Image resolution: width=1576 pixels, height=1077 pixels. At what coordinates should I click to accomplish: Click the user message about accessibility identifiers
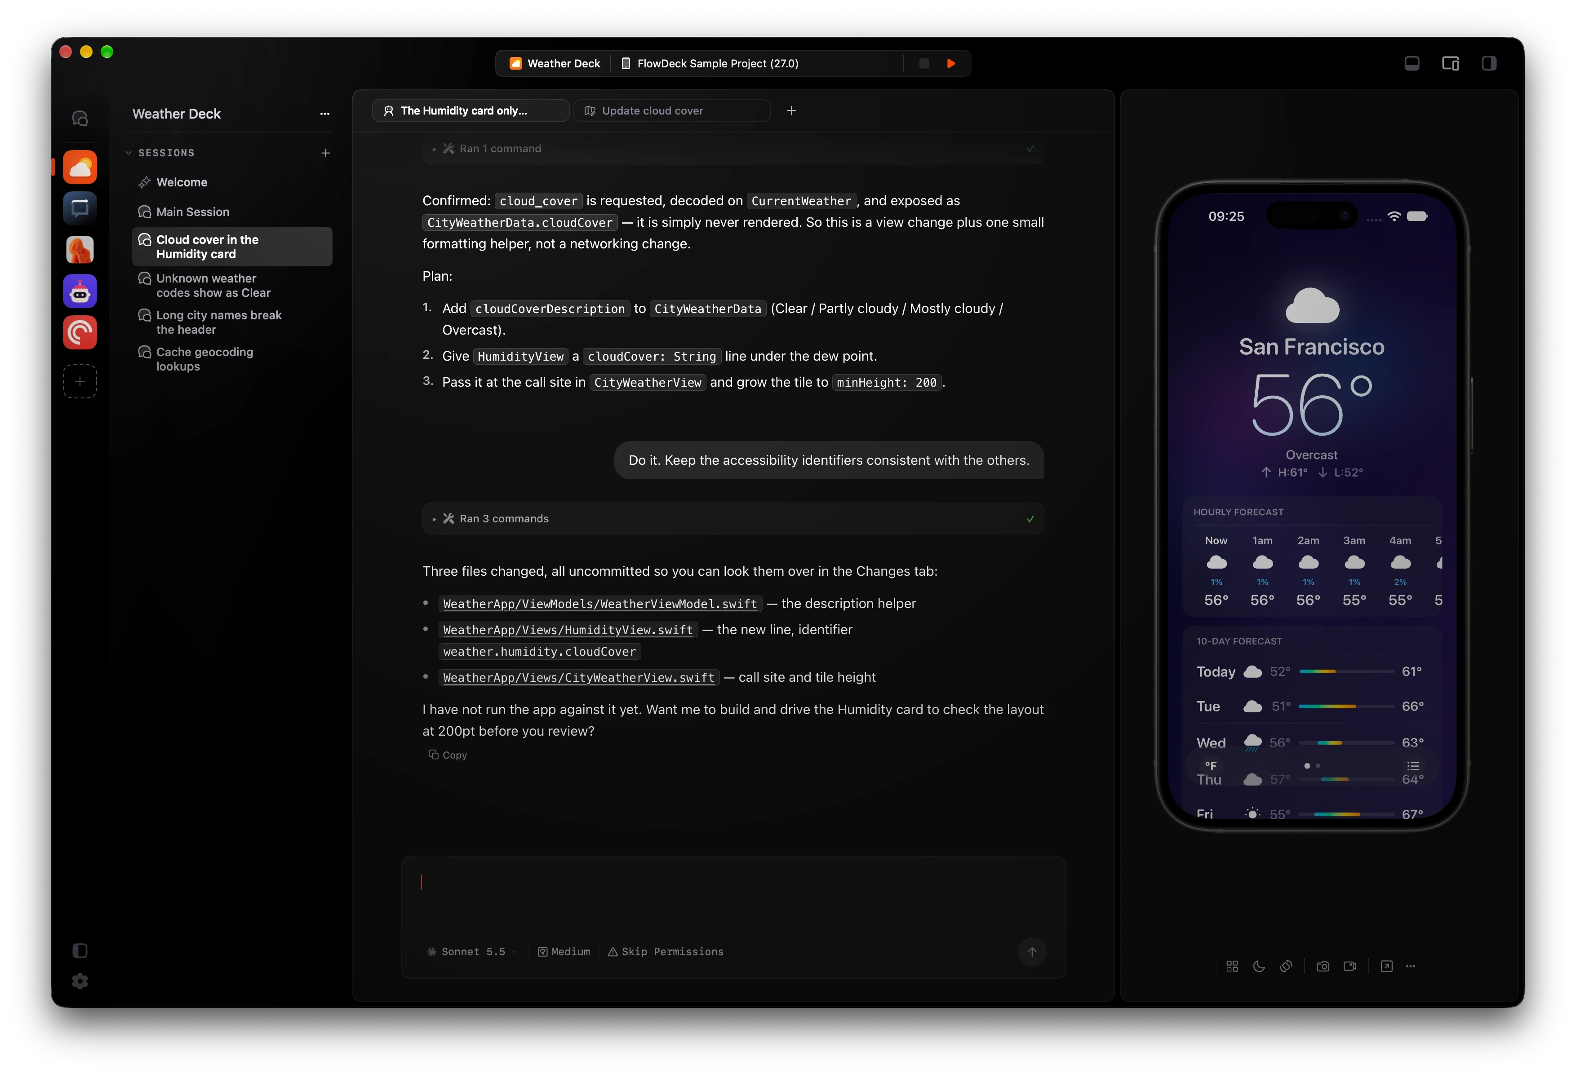(x=829, y=461)
